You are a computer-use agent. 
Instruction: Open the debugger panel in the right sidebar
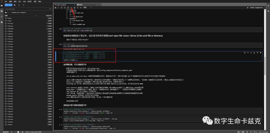(268, 11)
